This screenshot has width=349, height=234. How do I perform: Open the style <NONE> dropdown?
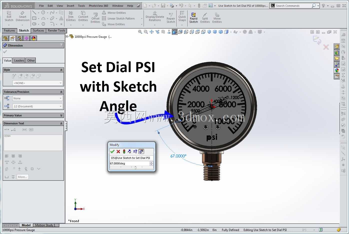pyautogui.click(x=37, y=83)
